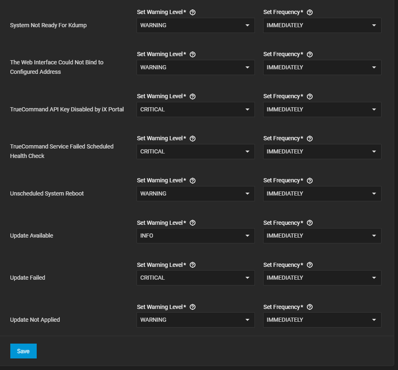Click the Update Failed alert label
This screenshot has width=398, height=370.
click(28, 278)
